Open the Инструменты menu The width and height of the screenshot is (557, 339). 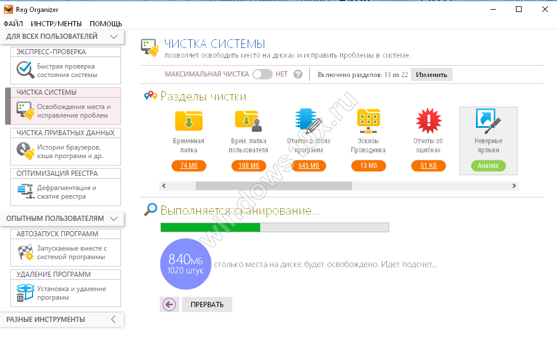(x=56, y=24)
